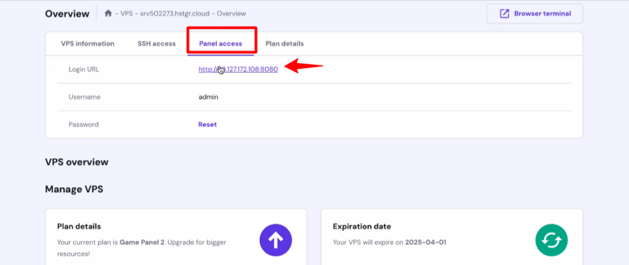Click the Expiration date card heading
The width and height of the screenshot is (629, 265).
coord(362,226)
